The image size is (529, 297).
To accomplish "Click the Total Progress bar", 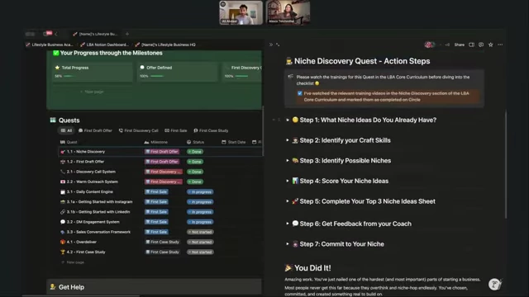I will click(69, 76).
